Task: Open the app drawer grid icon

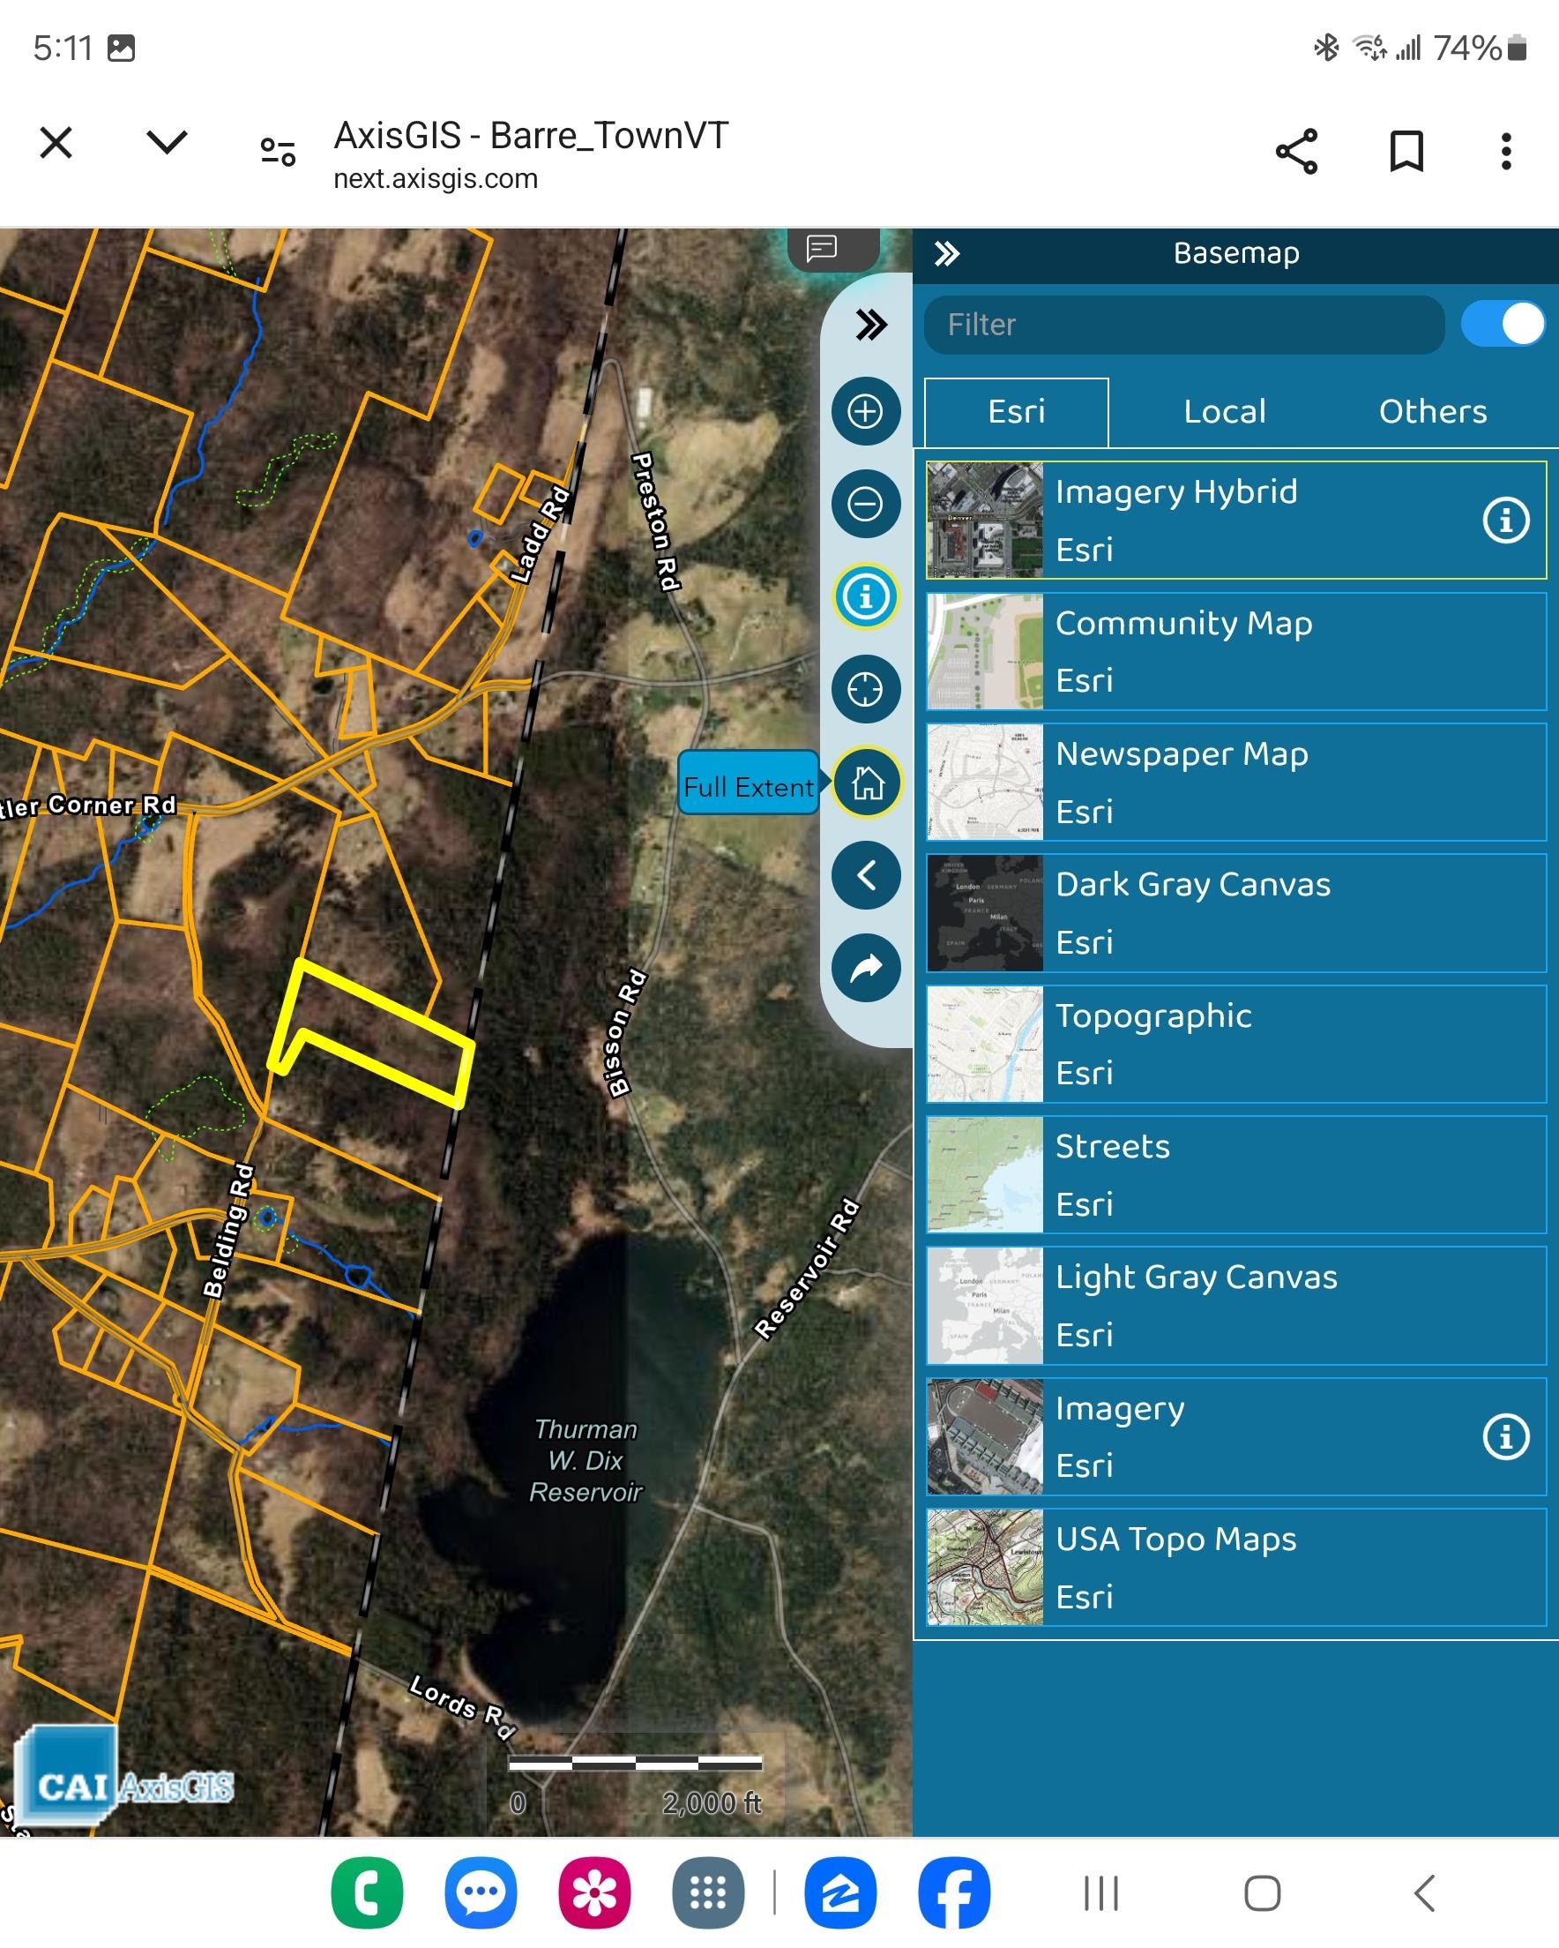Action: (708, 1893)
